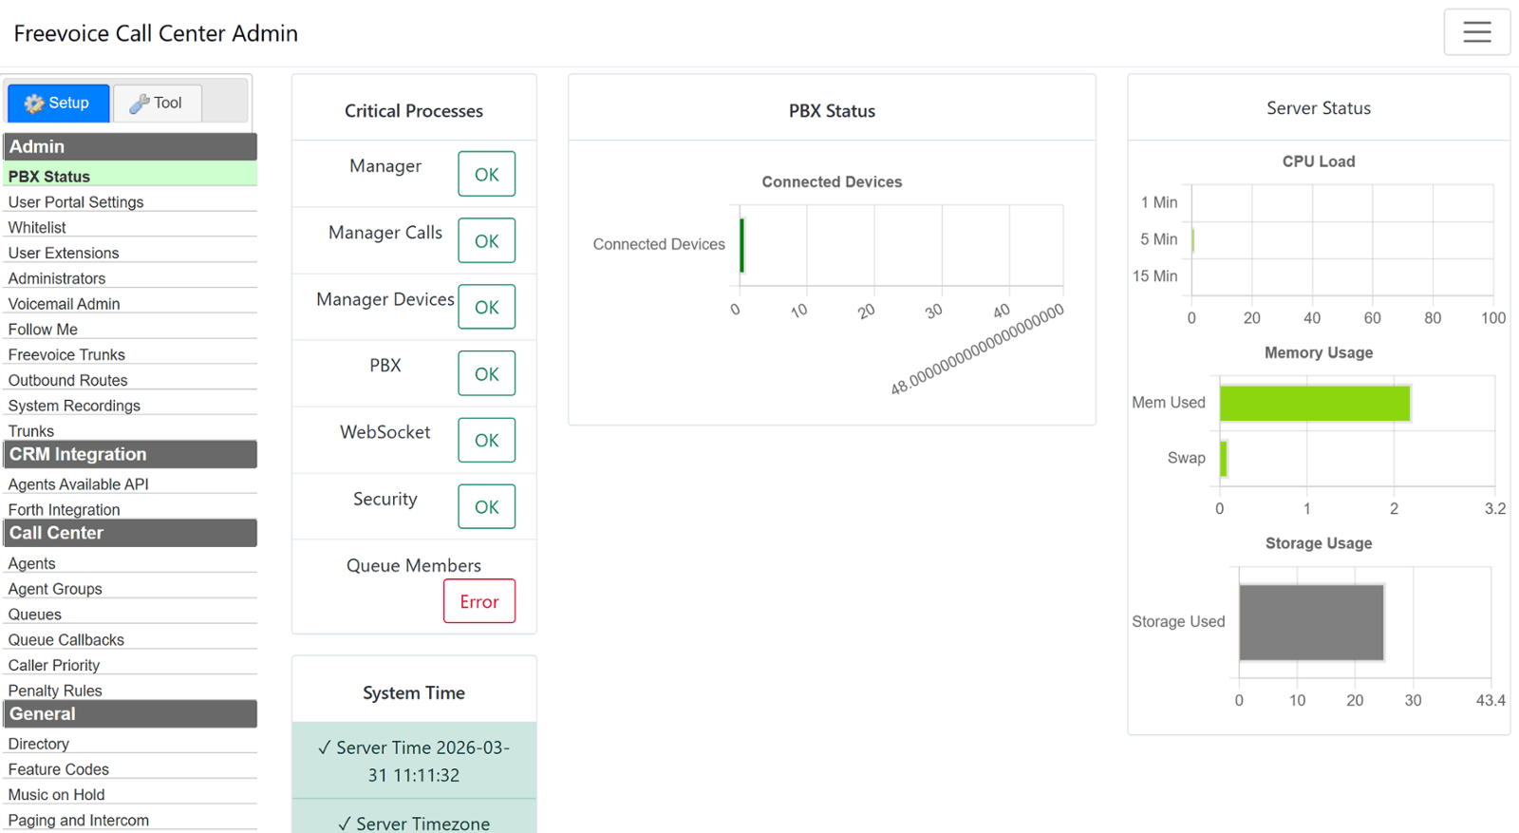
Task: Open Voicemail Admin settings
Action: (x=64, y=304)
